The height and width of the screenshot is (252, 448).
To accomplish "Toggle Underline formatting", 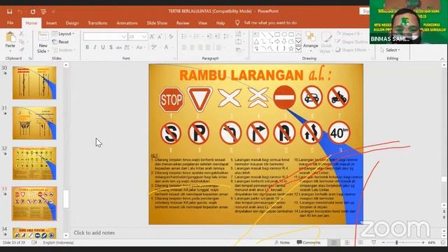I will (x=103, y=47).
